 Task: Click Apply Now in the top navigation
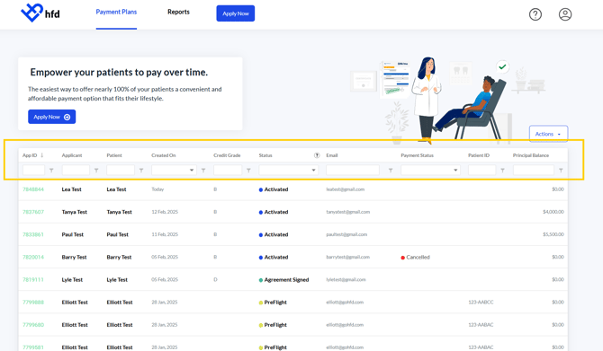click(x=236, y=13)
